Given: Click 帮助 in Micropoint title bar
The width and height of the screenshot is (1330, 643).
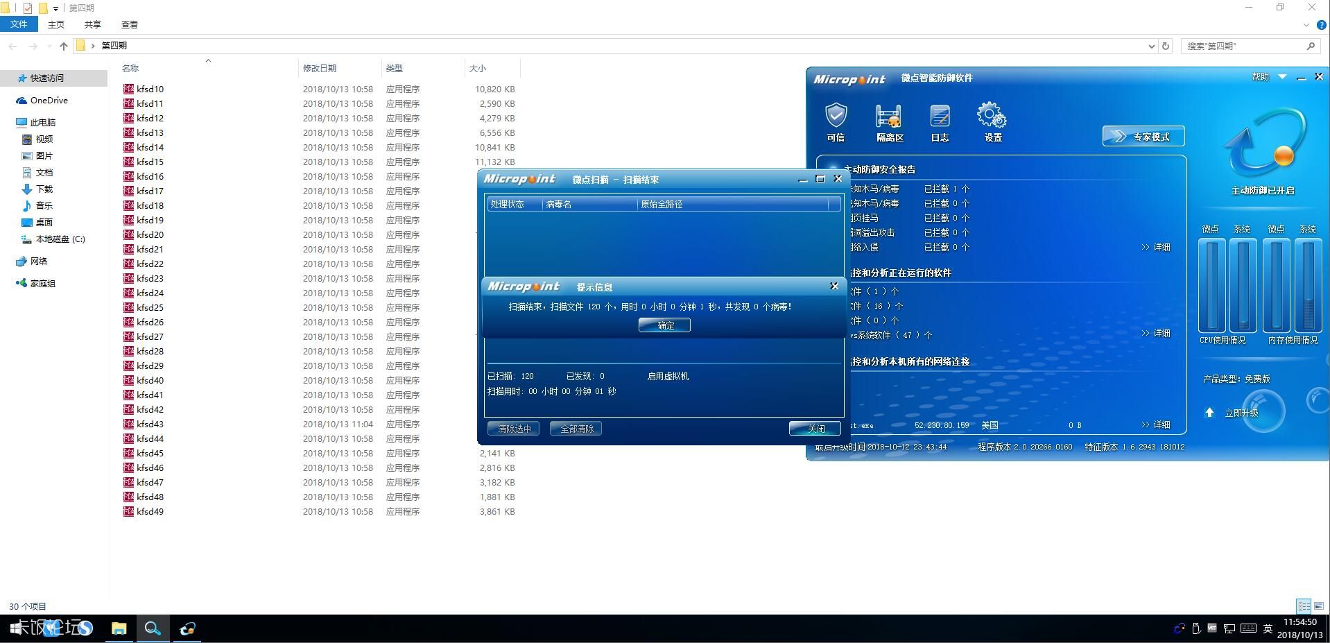Looking at the screenshot, I should click(x=1260, y=77).
